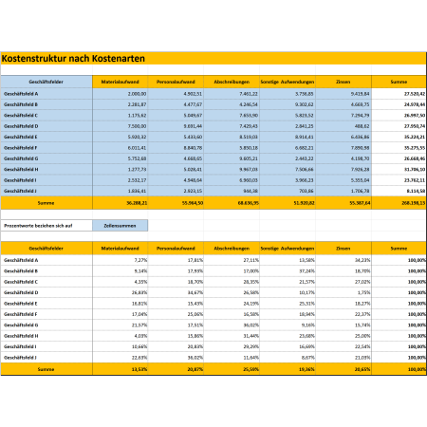Screen dimensions: 427x427
Task: Click the label 'Prozentwerte beziehen sich auf'
Action: [x=38, y=226]
